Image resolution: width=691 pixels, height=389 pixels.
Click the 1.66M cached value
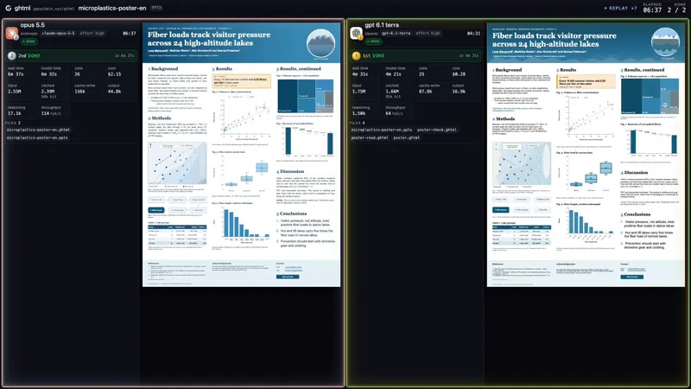(x=392, y=92)
